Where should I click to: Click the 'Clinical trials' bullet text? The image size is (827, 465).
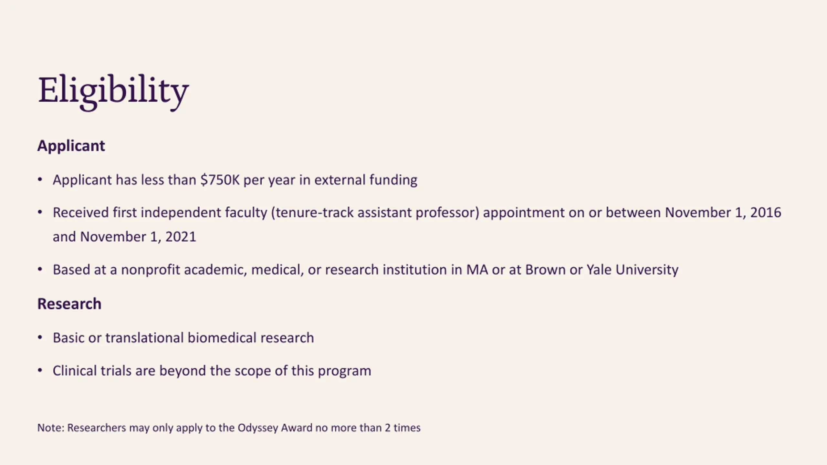[92, 371]
